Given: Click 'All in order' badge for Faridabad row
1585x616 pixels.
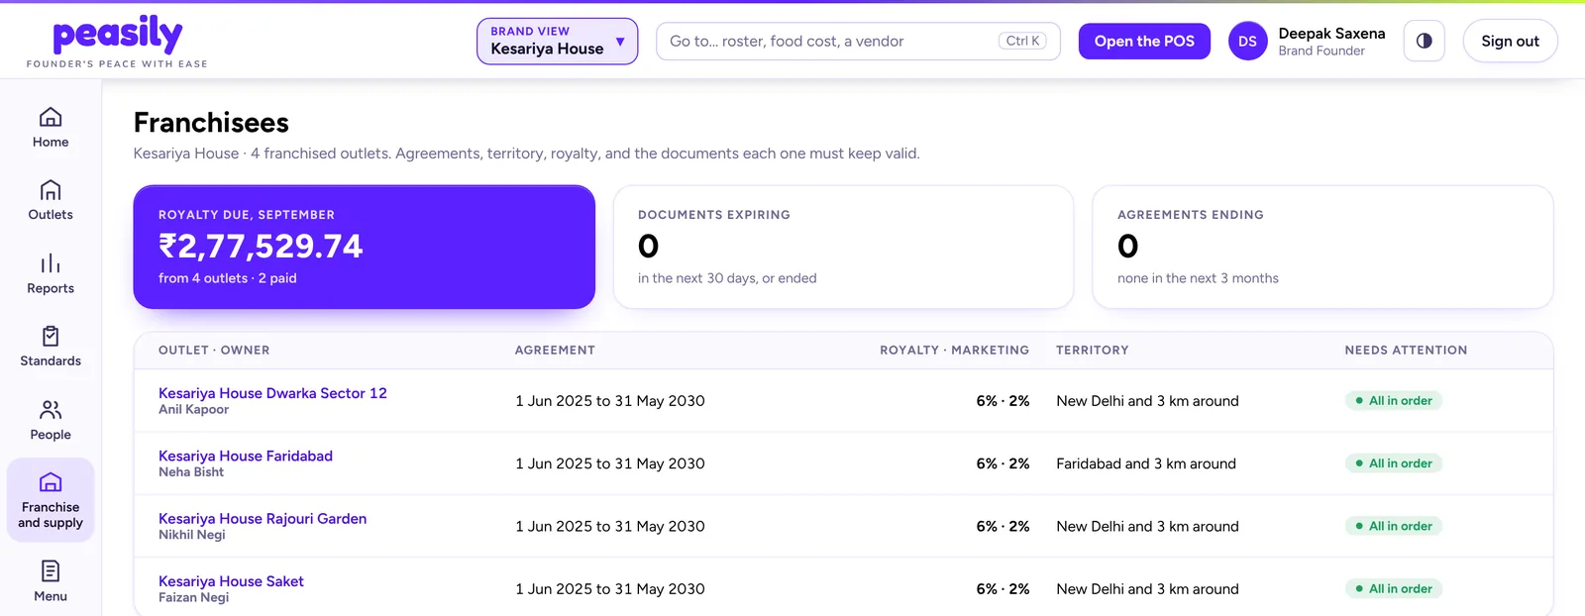Looking at the screenshot, I should 1393,463.
